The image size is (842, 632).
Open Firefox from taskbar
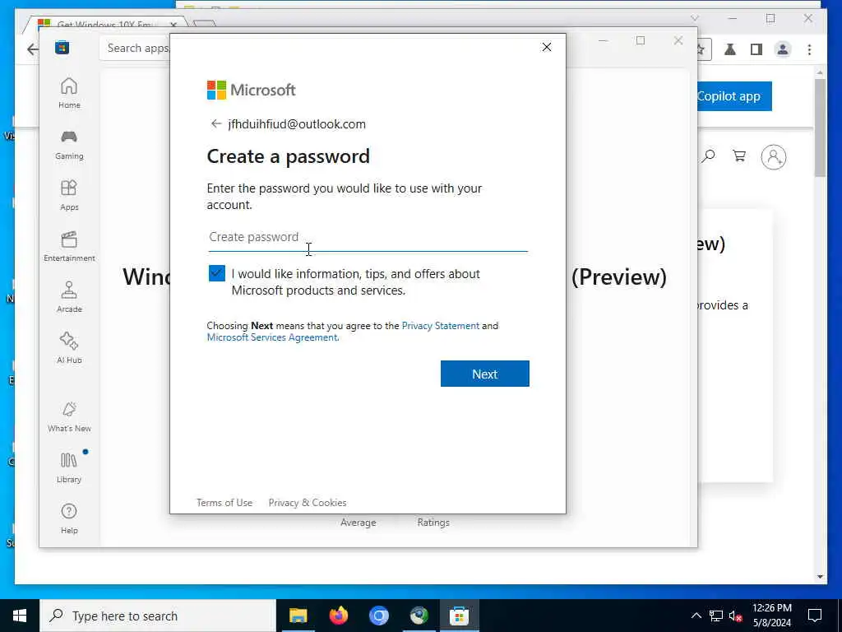point(338,616)
